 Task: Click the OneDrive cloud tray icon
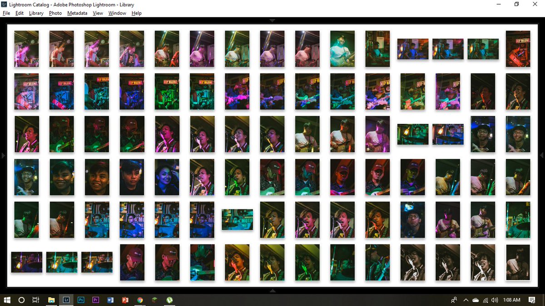[x=476, y=300]
